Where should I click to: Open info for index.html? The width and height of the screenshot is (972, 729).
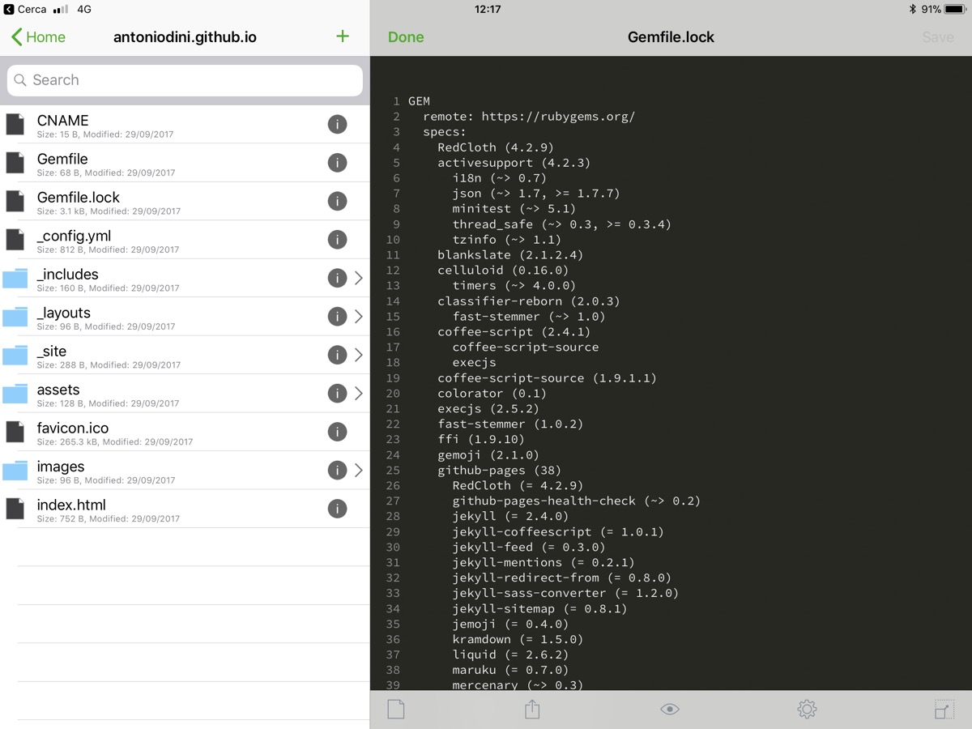point(337,509)
